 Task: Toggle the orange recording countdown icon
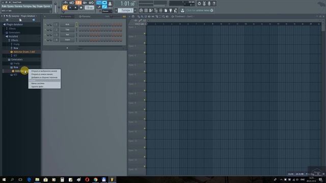78,3
